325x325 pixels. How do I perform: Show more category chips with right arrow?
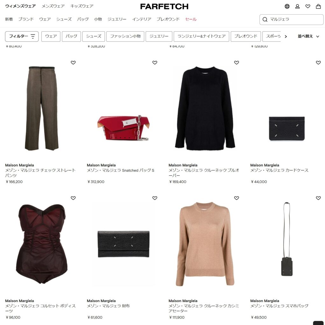(286, 37)
